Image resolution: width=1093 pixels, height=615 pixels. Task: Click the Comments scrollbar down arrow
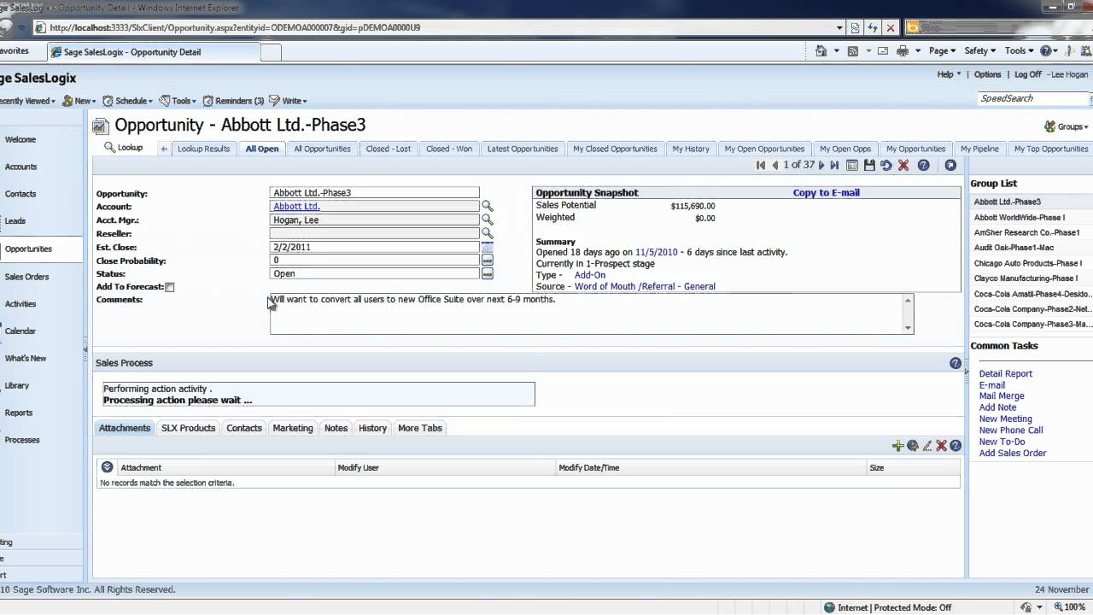[x=908, y=328]
